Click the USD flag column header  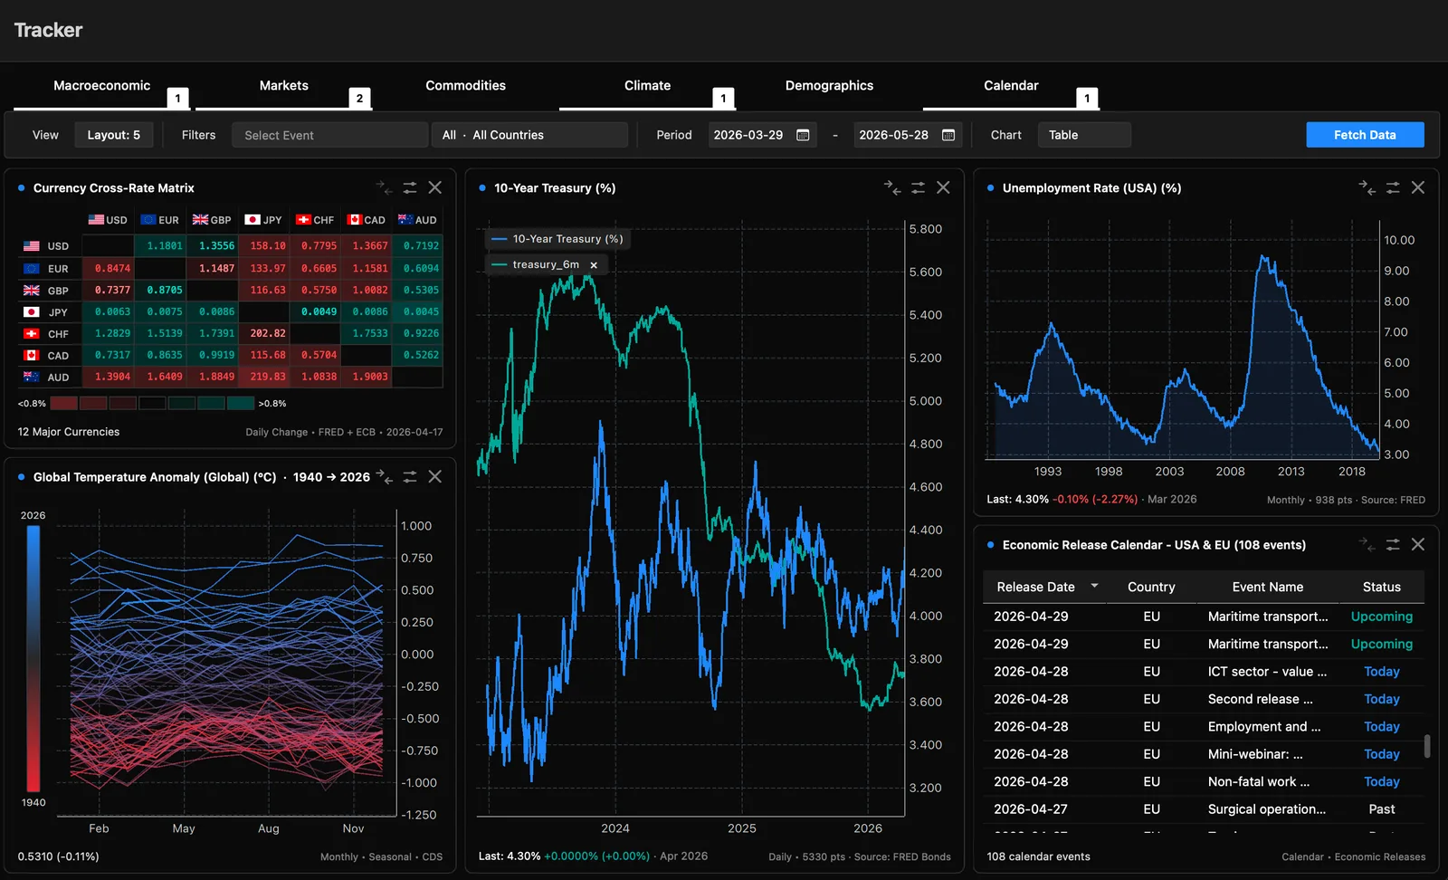108,220
